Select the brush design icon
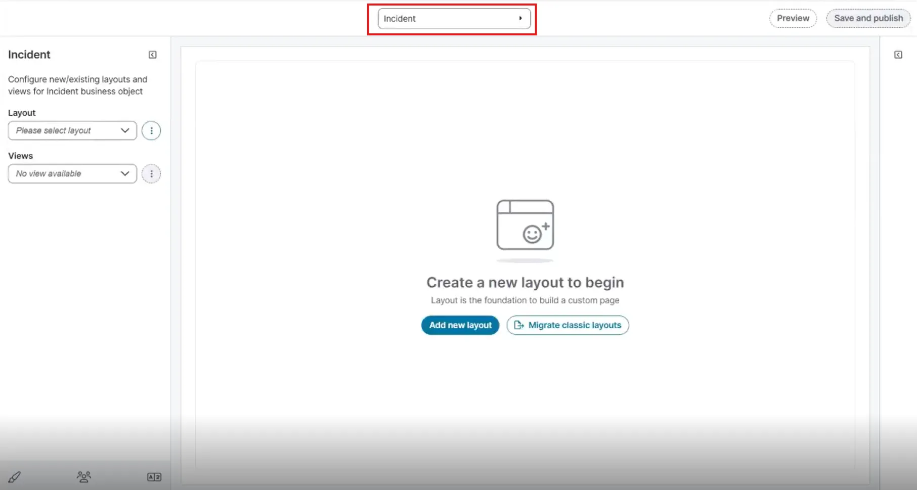This screenshot has width=917, height=490. 14,477
